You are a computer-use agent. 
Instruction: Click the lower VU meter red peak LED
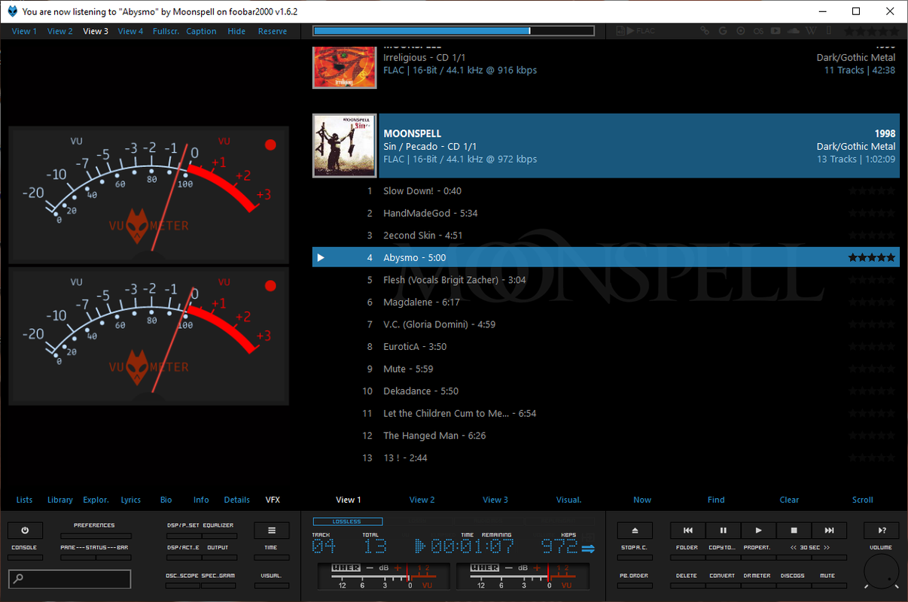270,286
